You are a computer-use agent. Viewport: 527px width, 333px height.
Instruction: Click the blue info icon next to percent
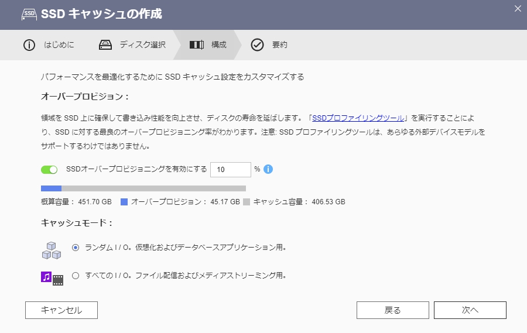pyautogui.click(x=268, y=169)
